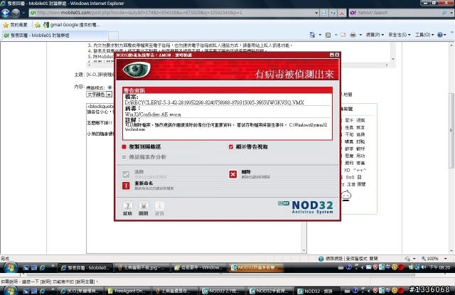Switch to the NOD32 taskbar button
This screenshot has width=455, height=295.
click(x=257, y=267)
